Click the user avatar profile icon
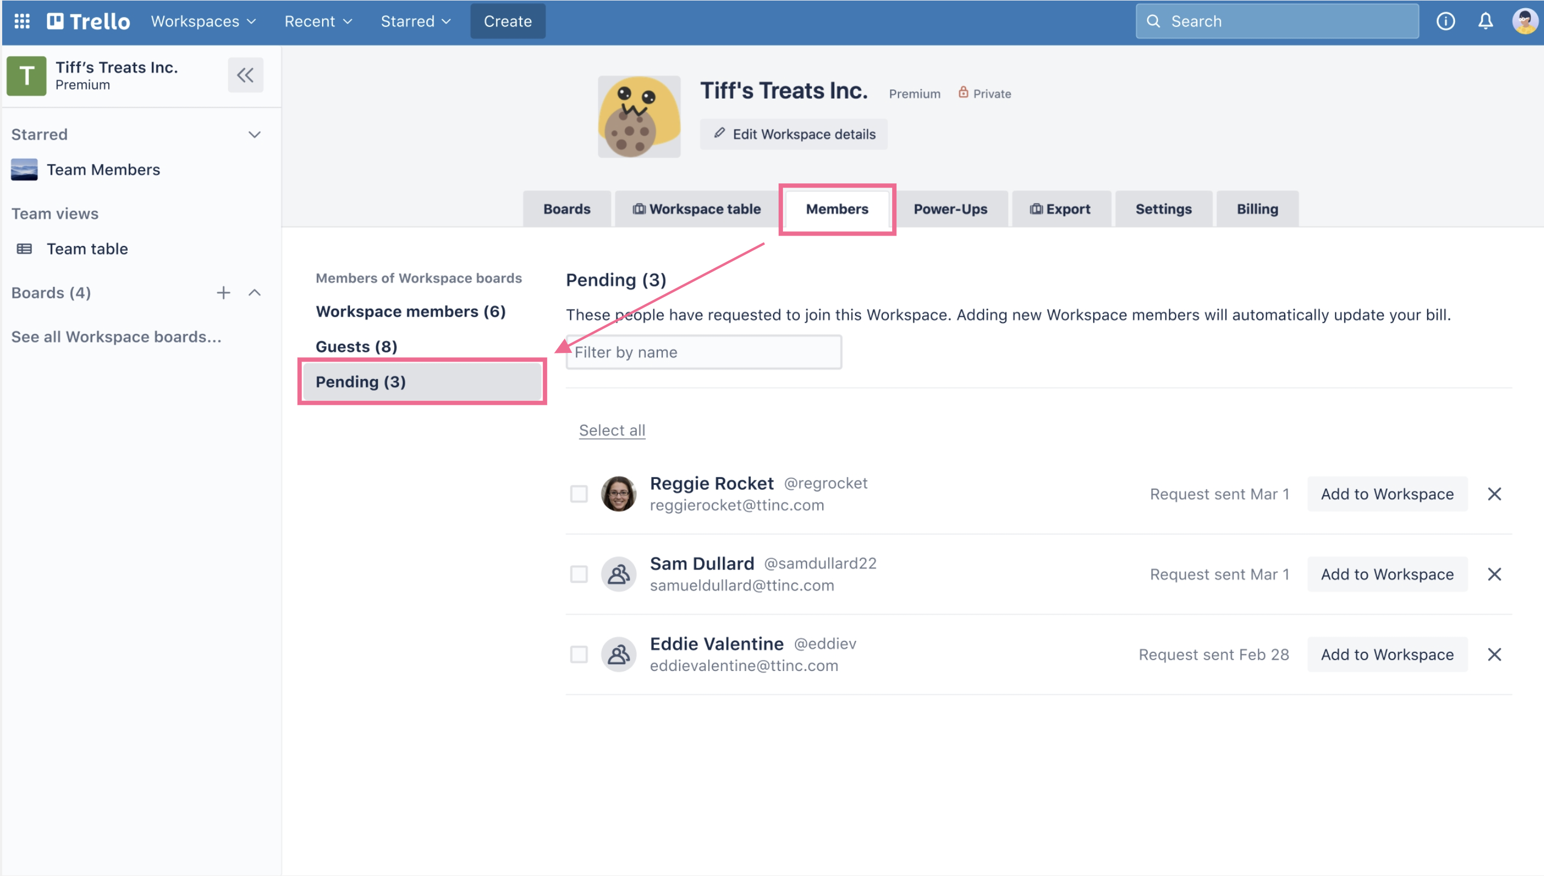Screen dimensions: 1544x876 tap(1524, 20)
